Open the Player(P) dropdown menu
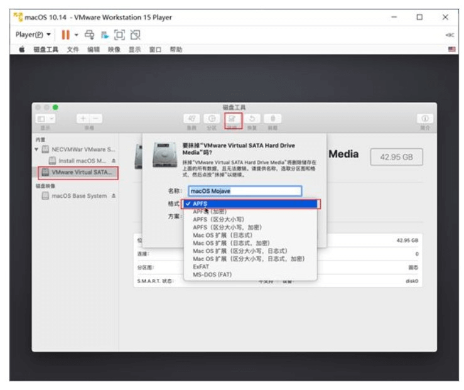This screenshot has height=390, width=464. 33,34
